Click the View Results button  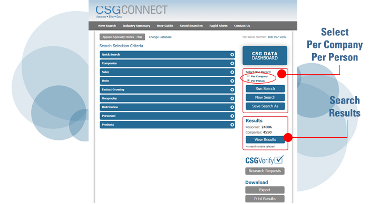[x=265, y=140]
